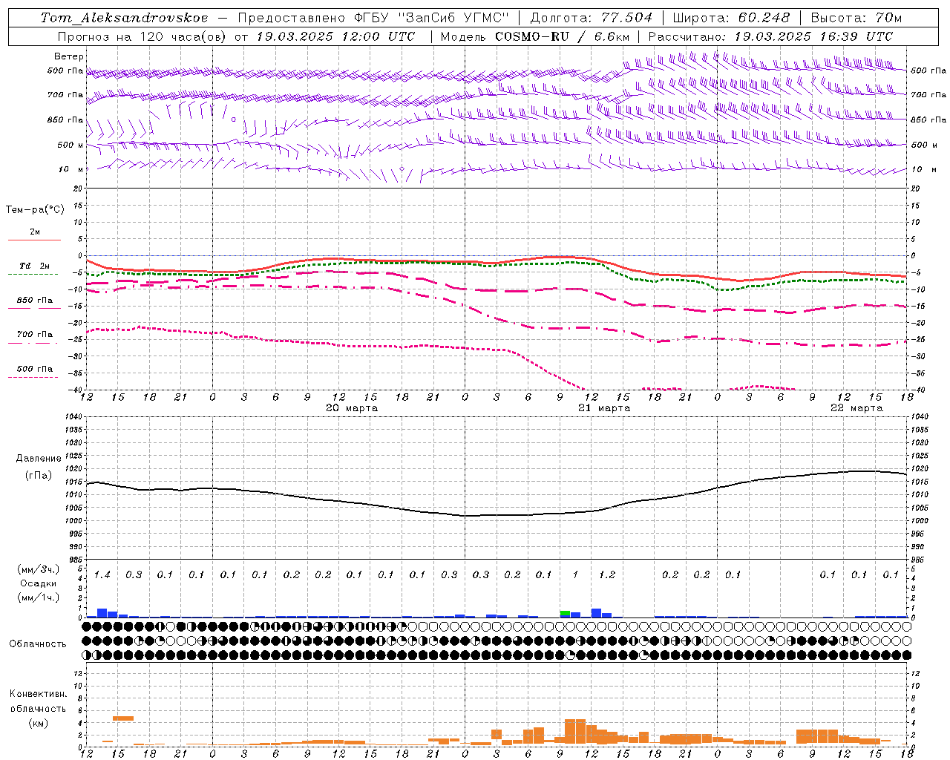Click the "Высота: 70м" header text
The image size is (950, 760).
coord(856,18)
